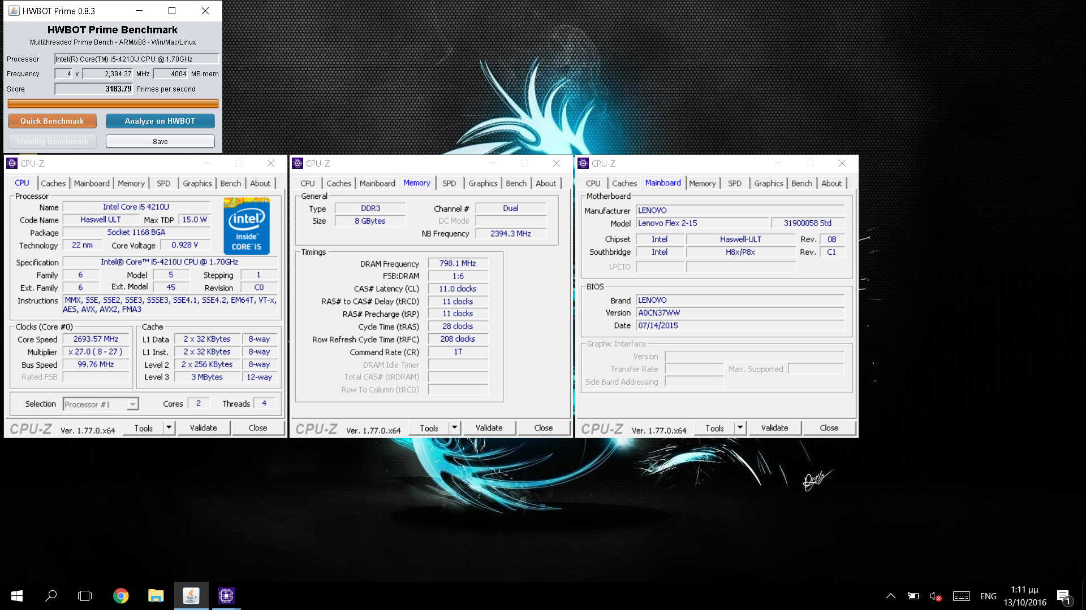Click the Haswell ULT code name value
Image resolution: width=1086 pixels, height=610 pixels.
[101, 220]
